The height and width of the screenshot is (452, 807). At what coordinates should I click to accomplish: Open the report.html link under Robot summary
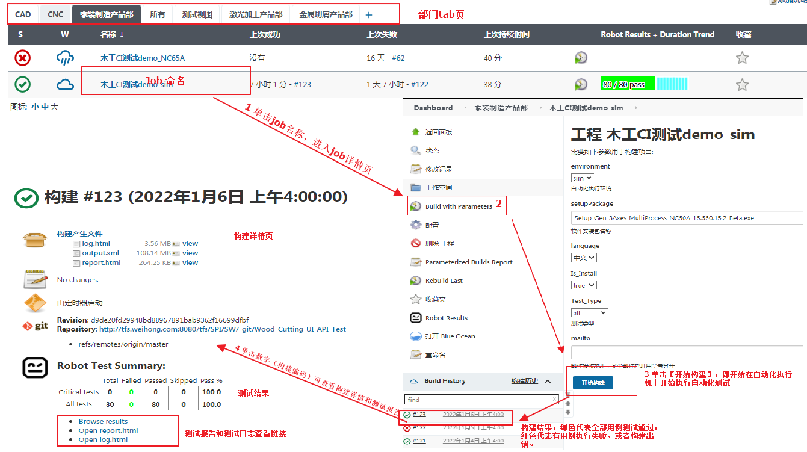[108, 430]
